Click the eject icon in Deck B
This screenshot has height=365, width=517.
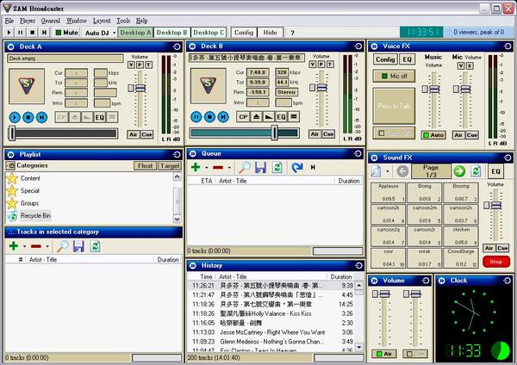(x=256, y=116)
